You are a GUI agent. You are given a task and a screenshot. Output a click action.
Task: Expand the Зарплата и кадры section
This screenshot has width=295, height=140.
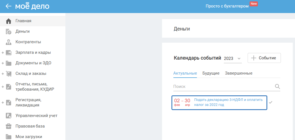tap(3, 53)
